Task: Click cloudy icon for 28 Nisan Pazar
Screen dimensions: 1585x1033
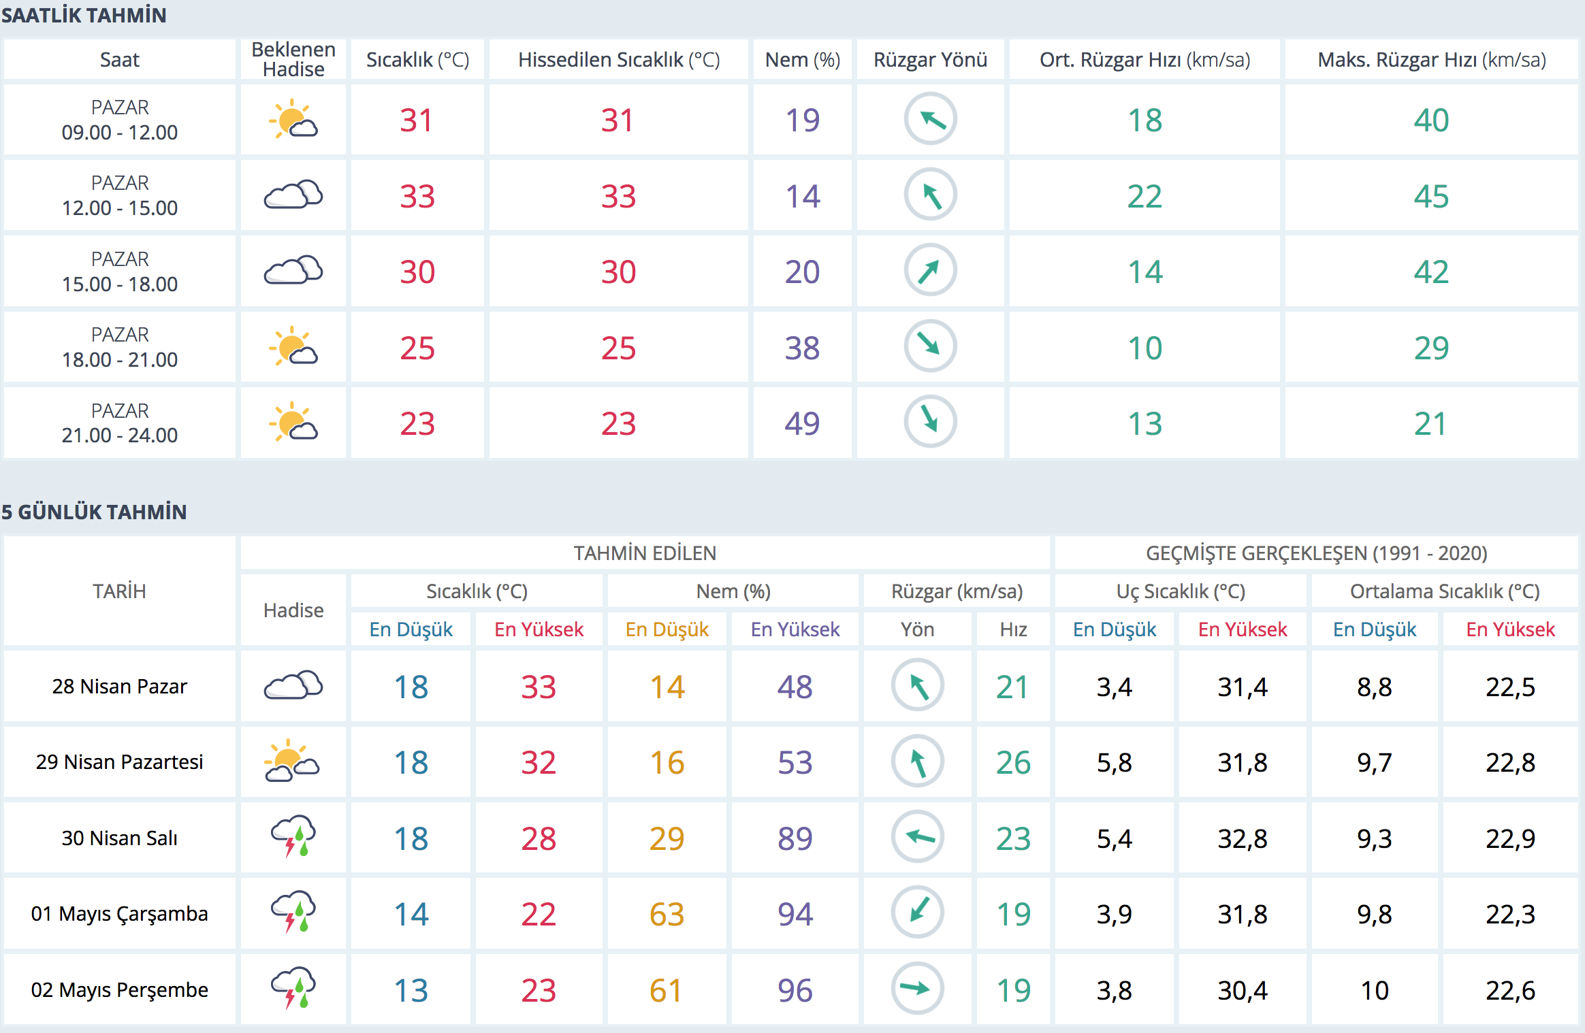Action: (x=293, y=685)
